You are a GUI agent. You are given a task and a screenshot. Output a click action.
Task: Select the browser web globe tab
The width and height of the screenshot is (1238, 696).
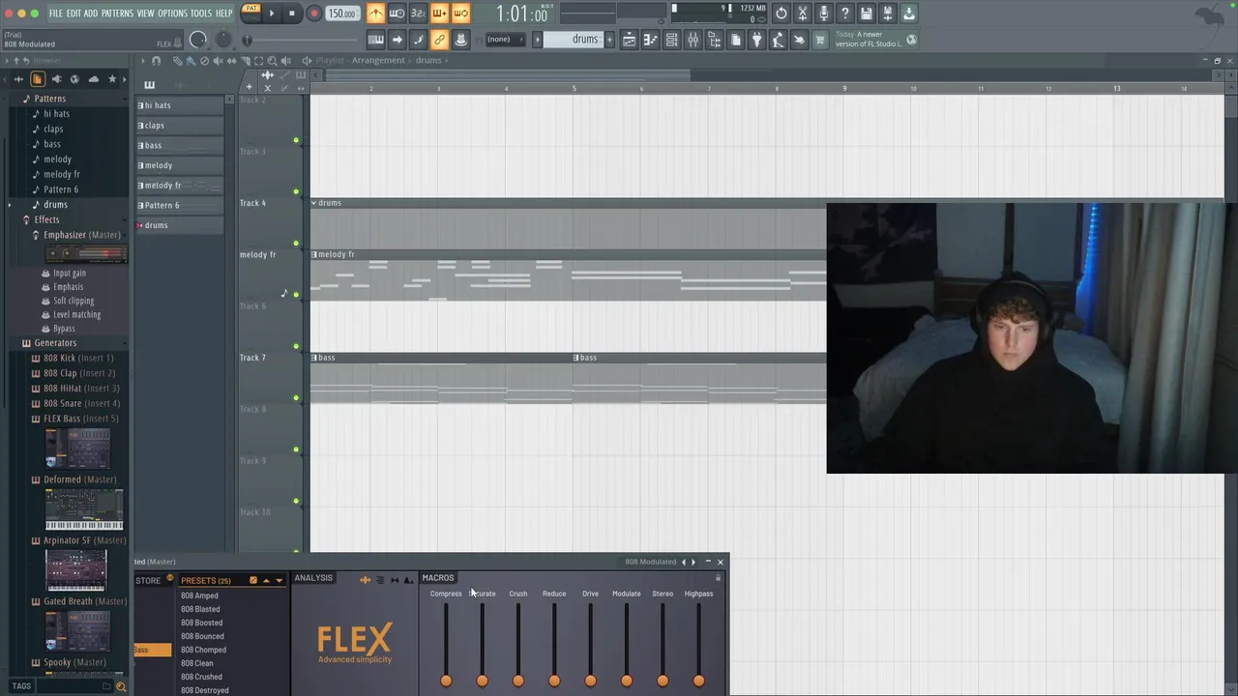pyautogui.click(x=74, y=79)
